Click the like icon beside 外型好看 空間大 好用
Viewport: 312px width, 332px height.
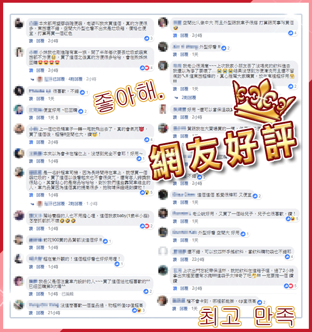pos(243,234)
